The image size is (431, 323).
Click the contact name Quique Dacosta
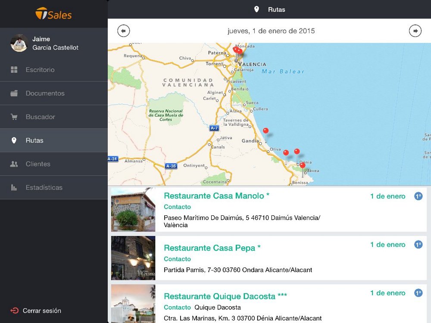[218, 307]
